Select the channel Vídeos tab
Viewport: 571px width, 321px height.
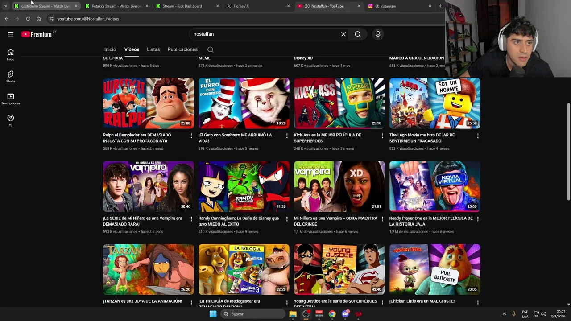tap(132, 49)
